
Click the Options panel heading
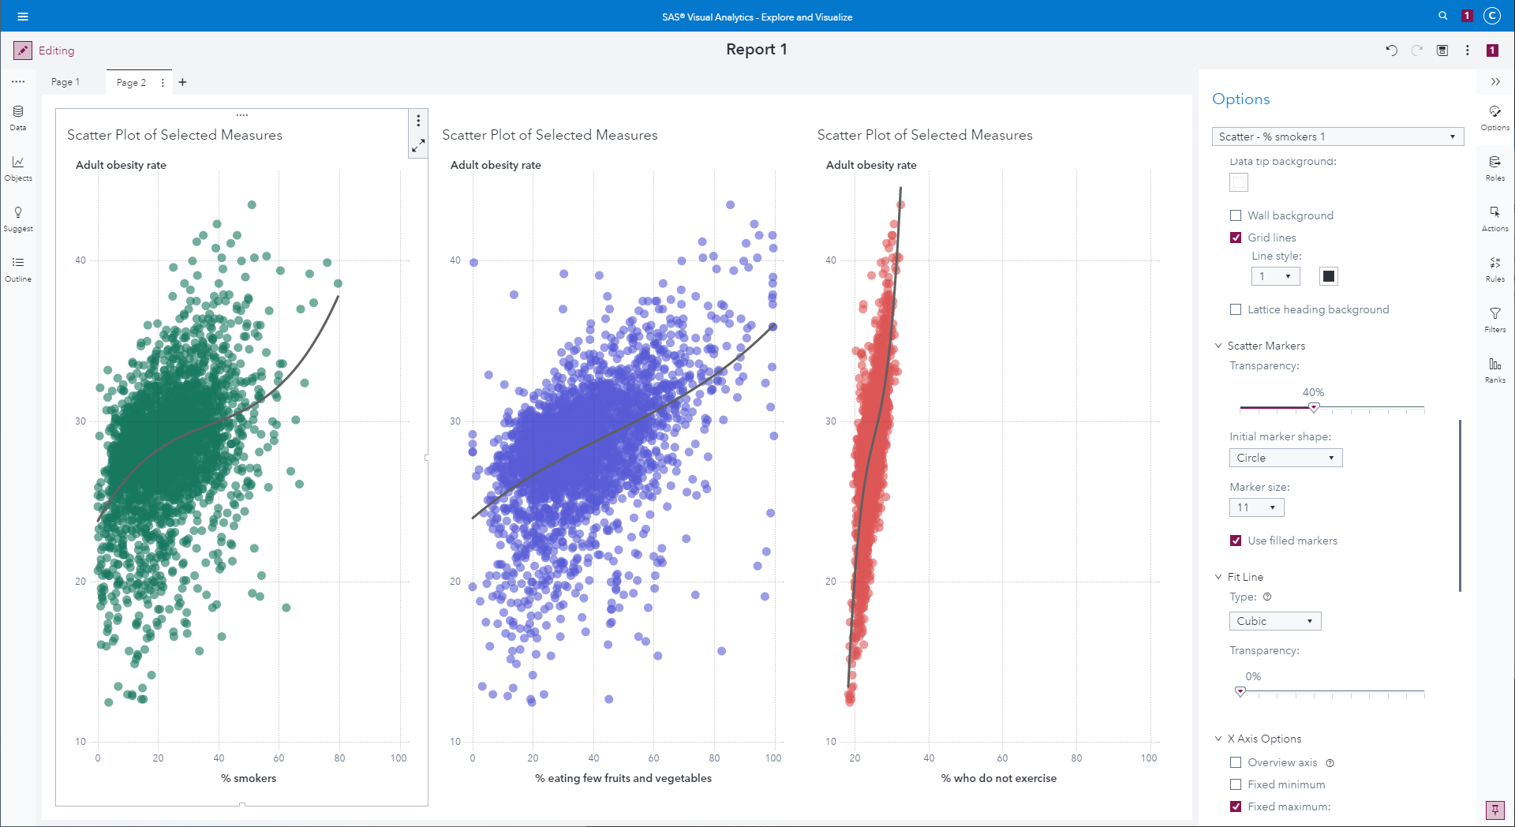[1241, 99]
